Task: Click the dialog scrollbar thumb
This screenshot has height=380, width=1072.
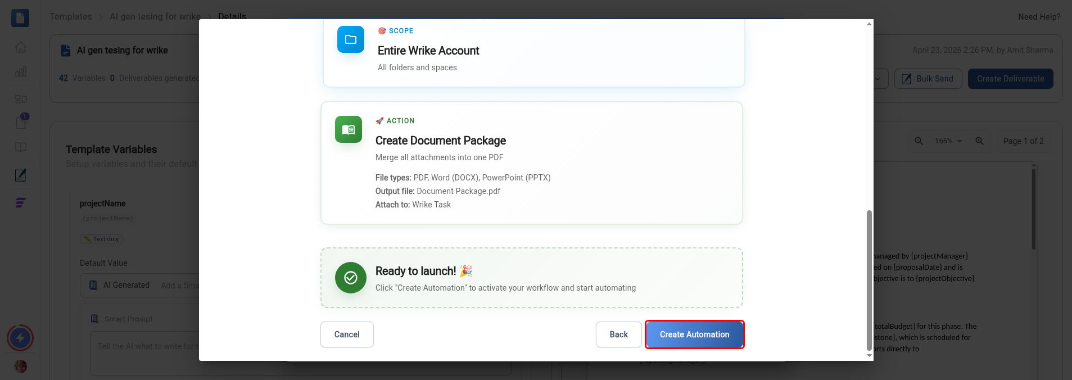Action: point(869,280)
